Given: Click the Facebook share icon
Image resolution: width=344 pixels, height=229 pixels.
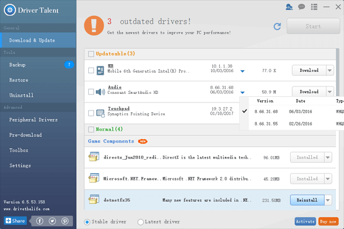Looking at the screenshot, I should click(40, 221).
